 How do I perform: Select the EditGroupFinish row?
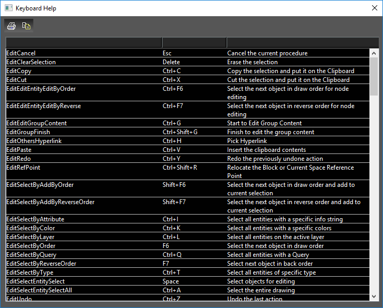click(188, 132)
